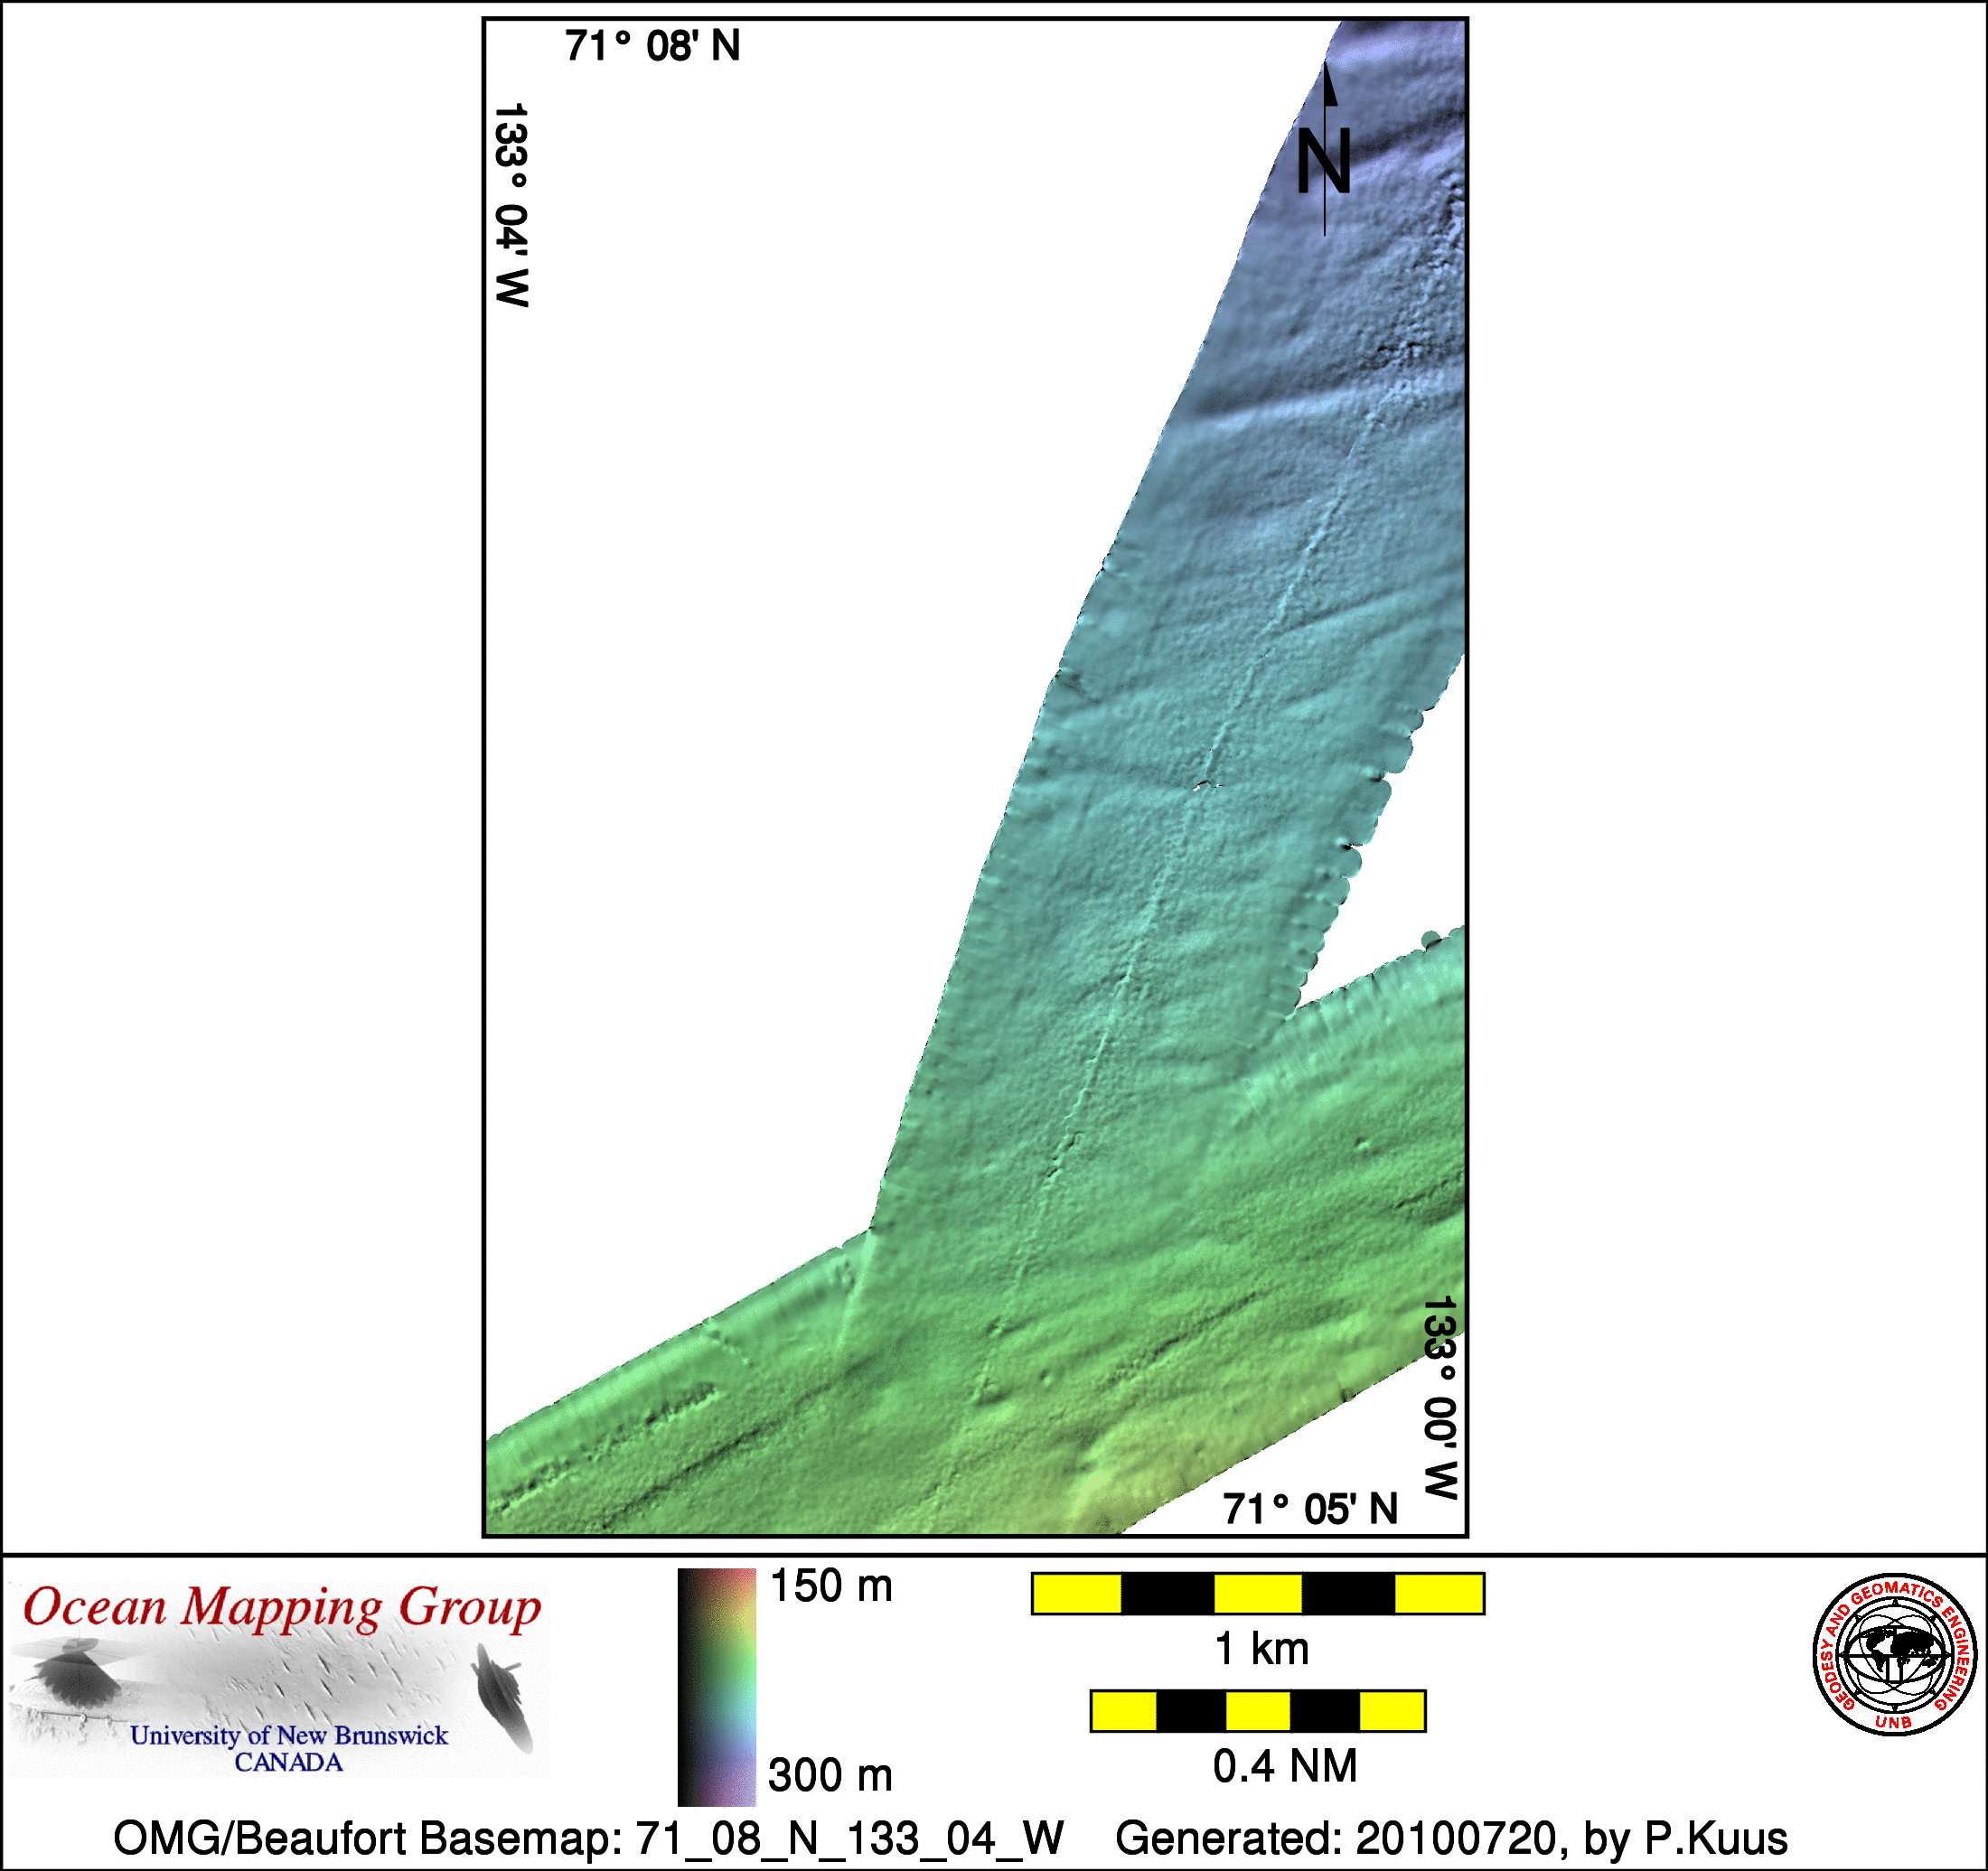Click the depth color scale bar
The image size is (1988, 1871).
point(716,1687)
